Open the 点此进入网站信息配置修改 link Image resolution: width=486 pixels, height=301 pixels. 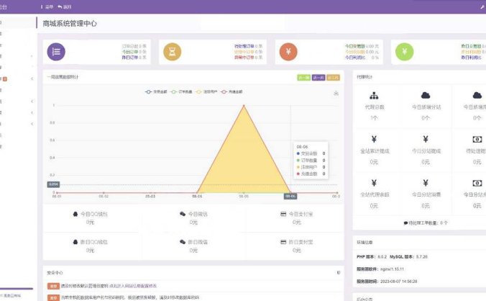tap(133, 286)
